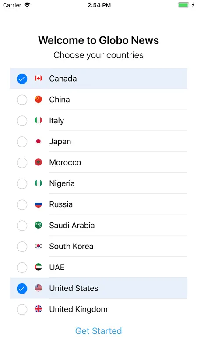
Task: Select the Japan row label
Action: coord(60,142)
